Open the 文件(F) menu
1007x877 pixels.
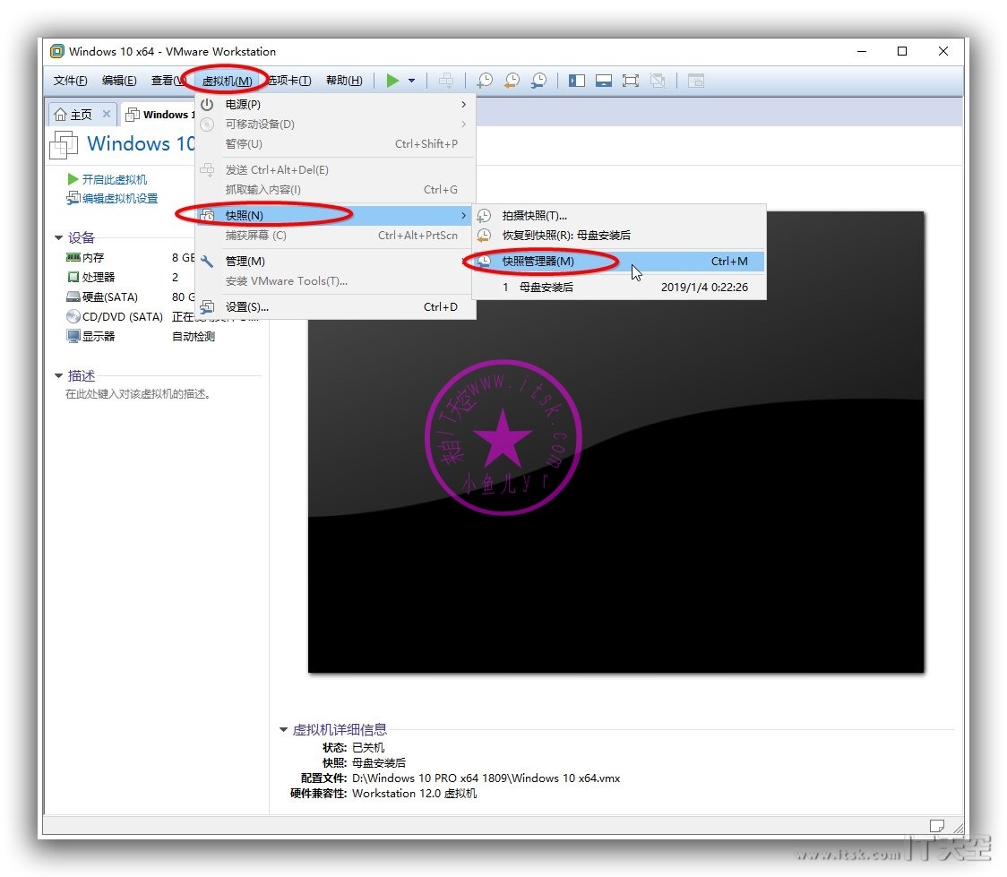coord(70,81)
